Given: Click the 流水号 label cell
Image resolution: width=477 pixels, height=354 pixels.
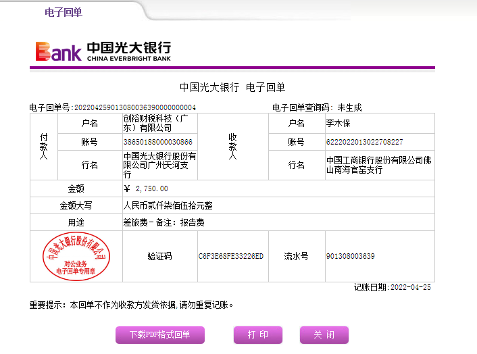Looking at the screenshot, I should tap(297, 256).
